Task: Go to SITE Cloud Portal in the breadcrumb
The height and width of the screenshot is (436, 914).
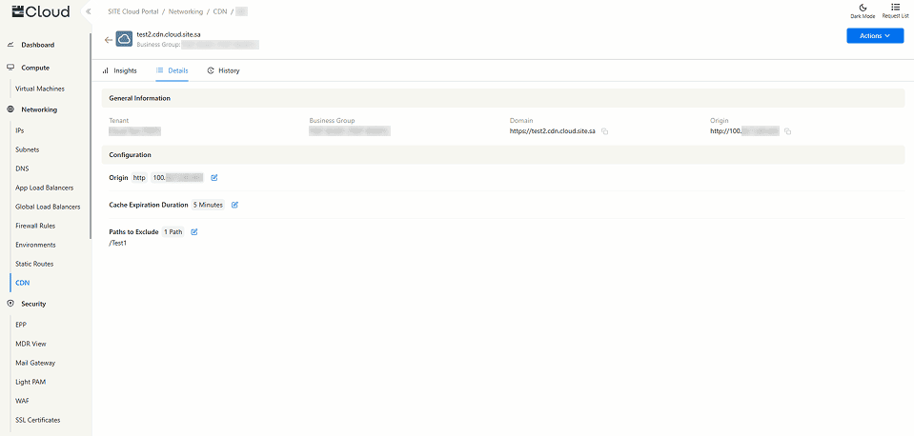Action: point(132,11)
